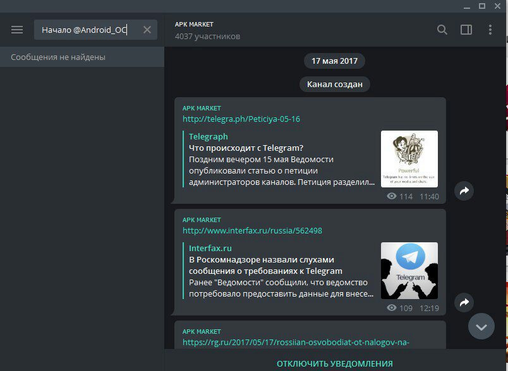Forward the Telegraph petition message
Viewport: 508px width, 371px height.
(464, 191)
